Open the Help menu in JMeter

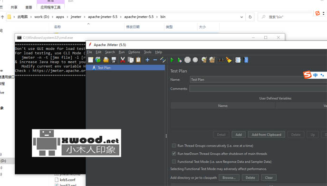[158, 52]
